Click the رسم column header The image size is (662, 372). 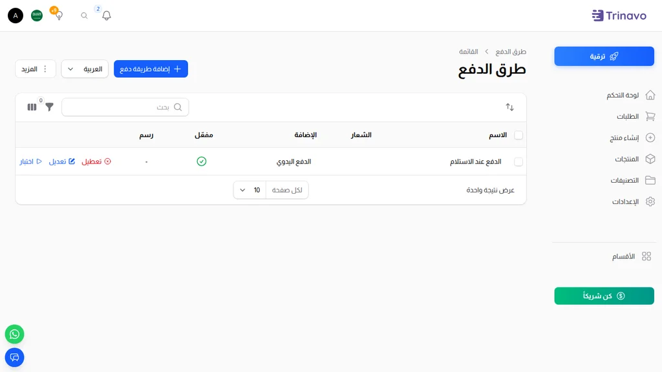(x=147, y=135)
